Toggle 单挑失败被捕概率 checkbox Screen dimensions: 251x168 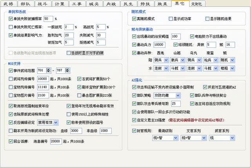click(x=11, y=19)
